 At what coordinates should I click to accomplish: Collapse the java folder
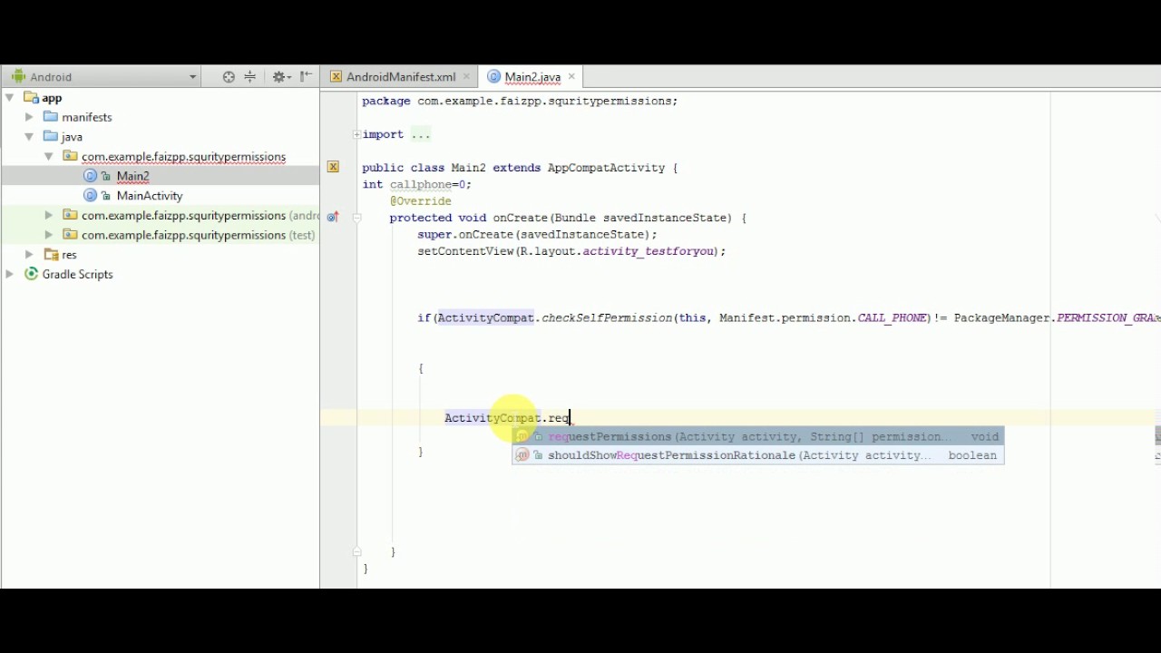[29, 137]
